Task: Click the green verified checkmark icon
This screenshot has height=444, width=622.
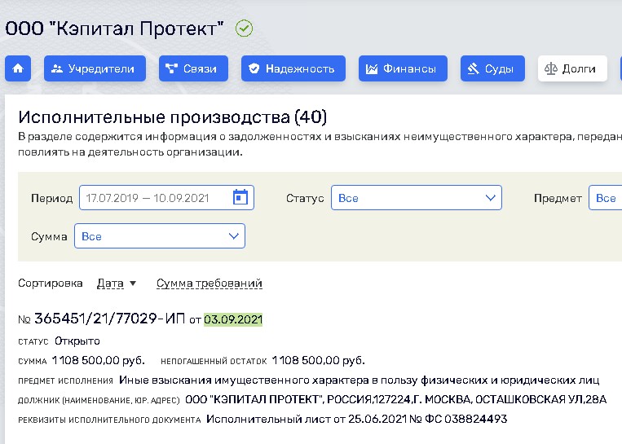Action: point(244,29)
